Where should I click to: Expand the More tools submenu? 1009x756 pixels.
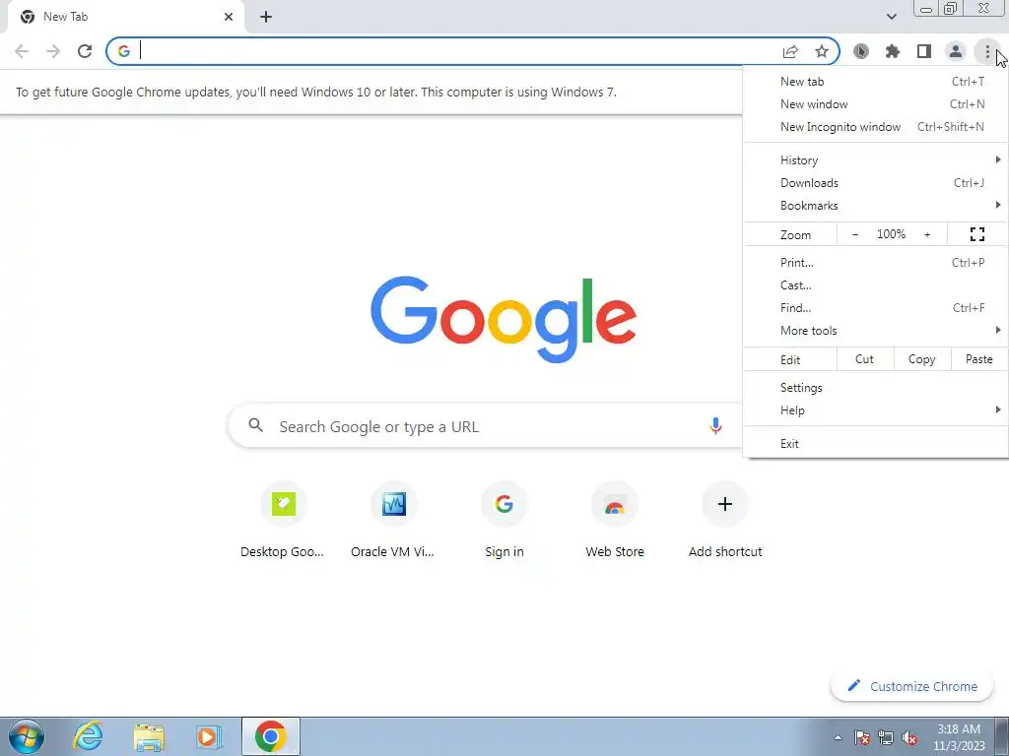876,331
